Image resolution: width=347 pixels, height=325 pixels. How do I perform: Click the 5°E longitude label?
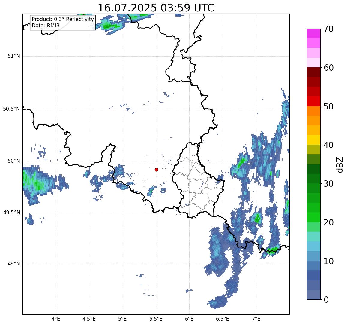coord(123,319)
